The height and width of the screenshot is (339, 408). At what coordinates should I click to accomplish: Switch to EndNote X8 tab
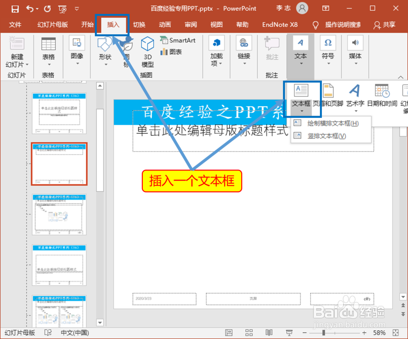point(280,25)
